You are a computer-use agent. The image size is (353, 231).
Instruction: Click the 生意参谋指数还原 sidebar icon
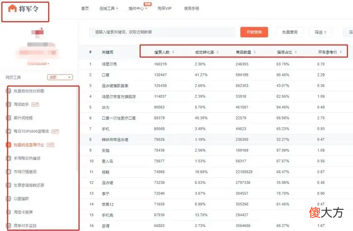pos(8,185)
